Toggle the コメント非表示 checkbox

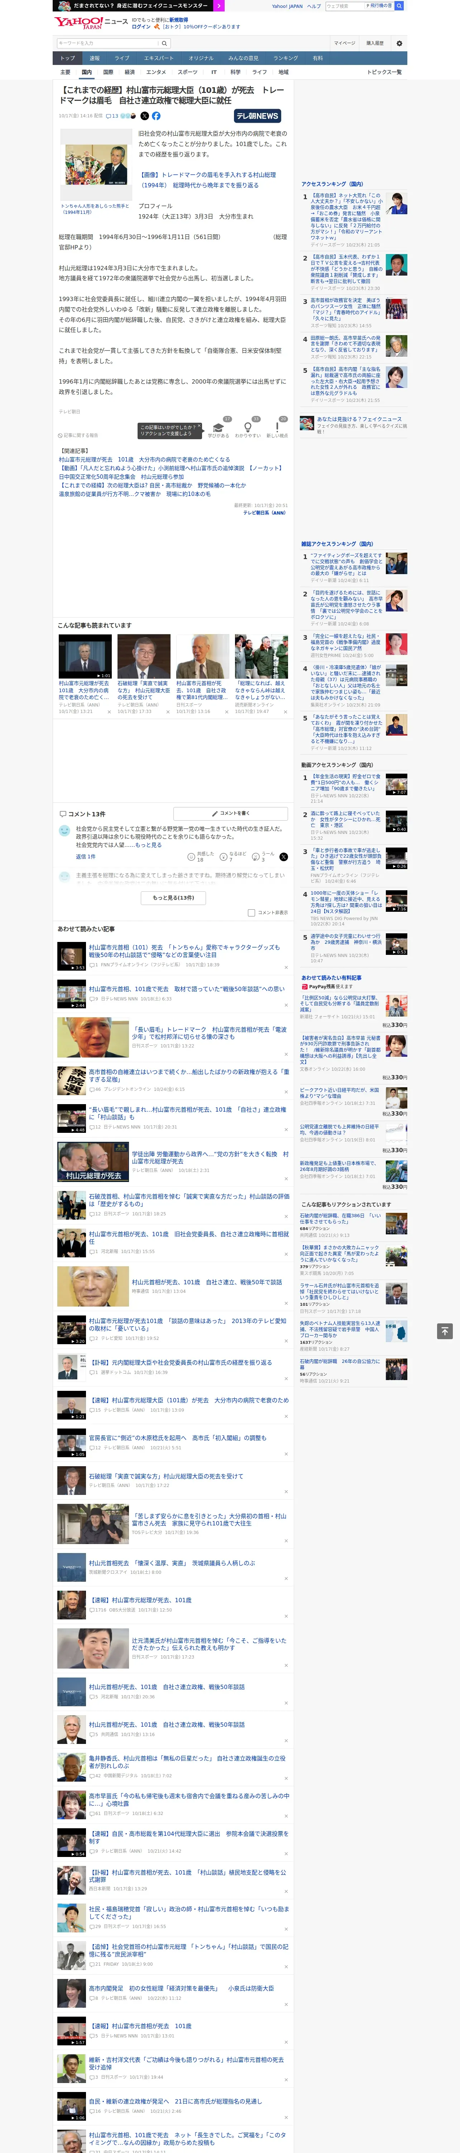pos(251,913)
